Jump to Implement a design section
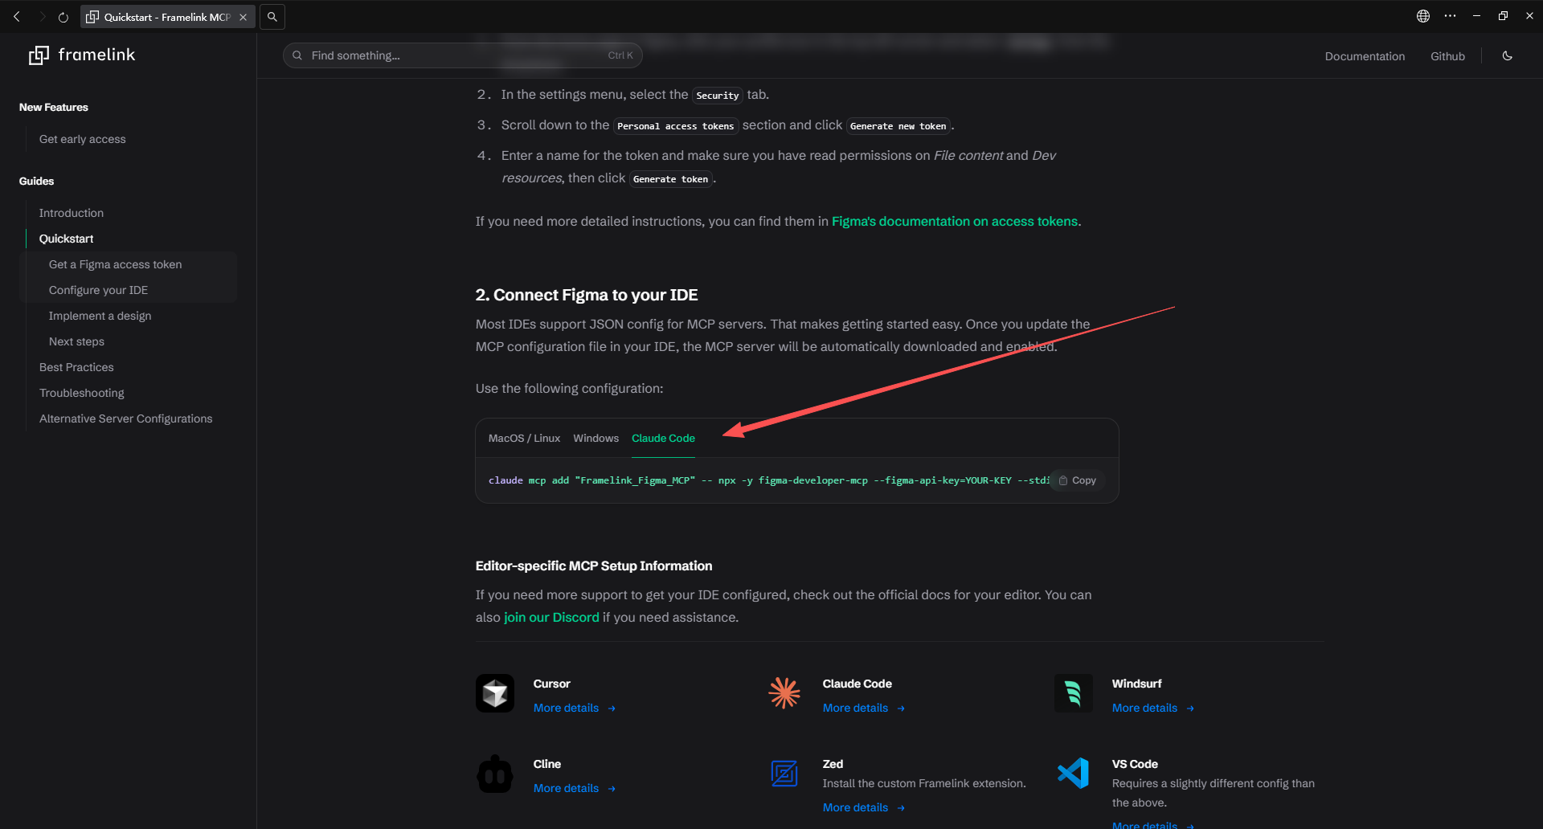The width and height of the screenshot is (1543, 829). pyautogui.click(x=100, y=316)
